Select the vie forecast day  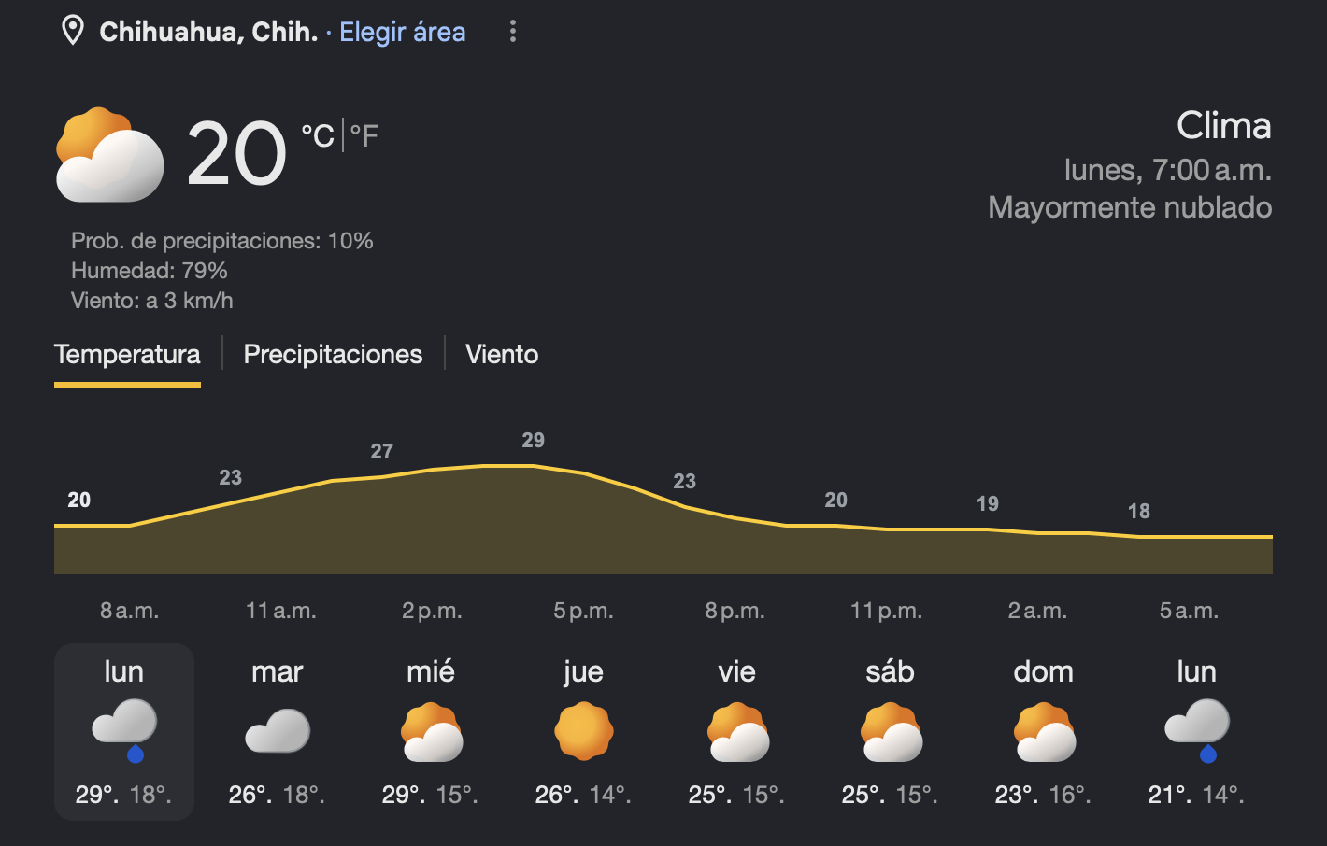point(736,732)
